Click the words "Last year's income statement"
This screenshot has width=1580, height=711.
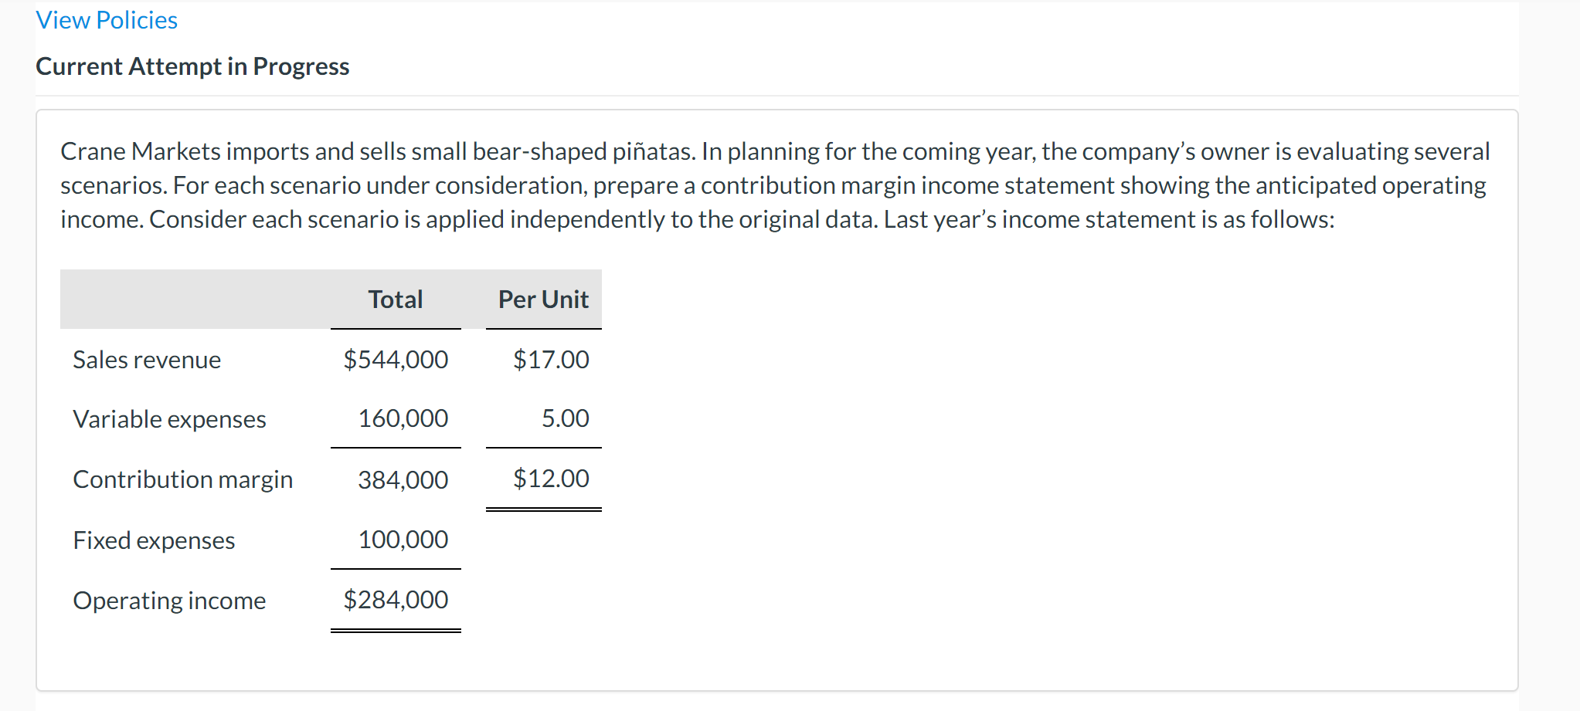click(x=1039, y=220)
